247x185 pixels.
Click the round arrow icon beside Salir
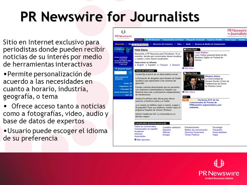pyautogui.click(x=131, y=95)
